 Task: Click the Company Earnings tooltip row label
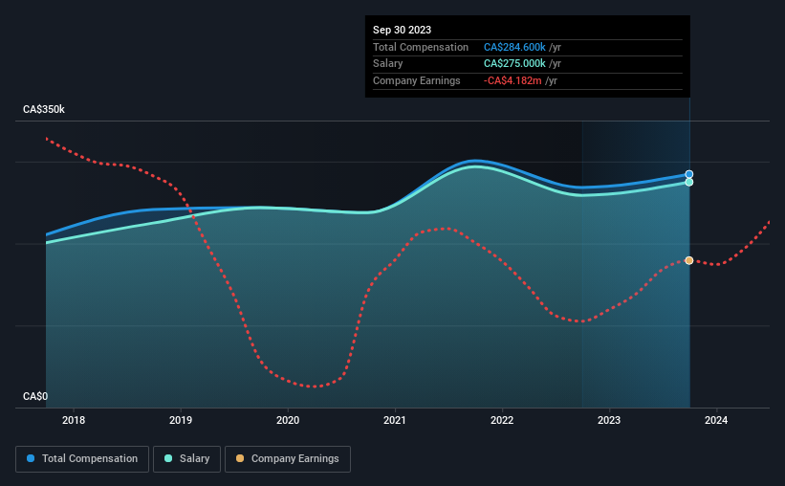417,80
